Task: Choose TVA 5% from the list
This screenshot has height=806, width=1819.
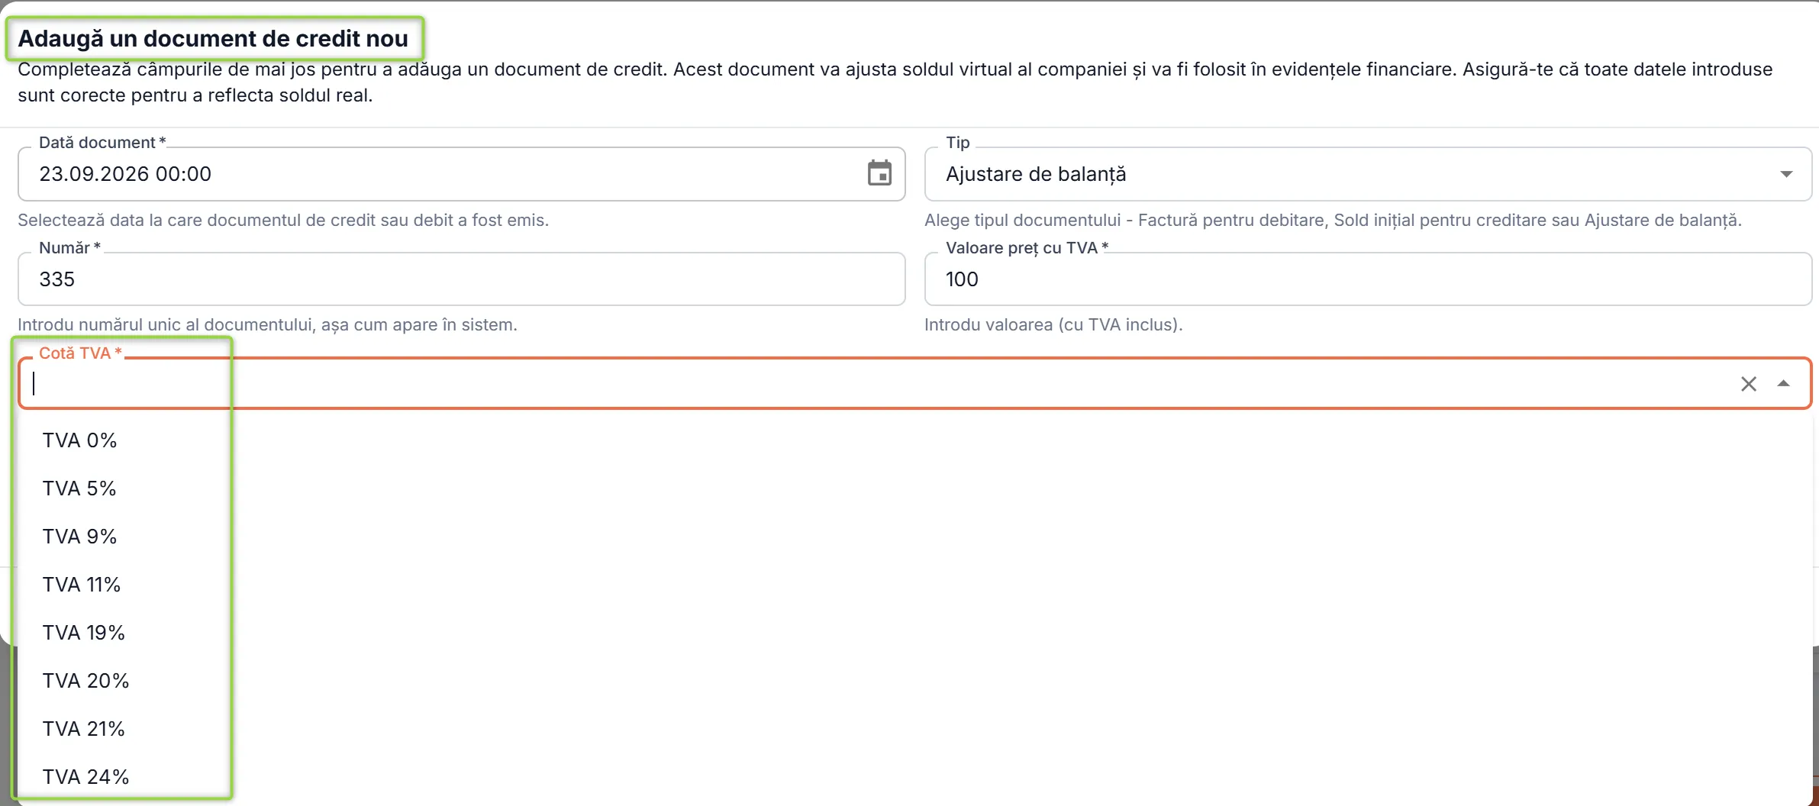Action: (915, 488)
